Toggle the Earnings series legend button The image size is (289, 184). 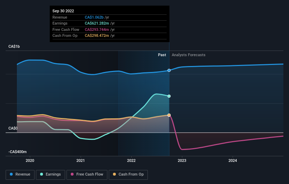pos(50,175)
